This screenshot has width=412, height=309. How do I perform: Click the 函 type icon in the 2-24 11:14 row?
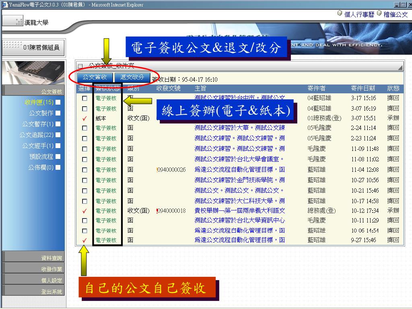coord(130,128)
